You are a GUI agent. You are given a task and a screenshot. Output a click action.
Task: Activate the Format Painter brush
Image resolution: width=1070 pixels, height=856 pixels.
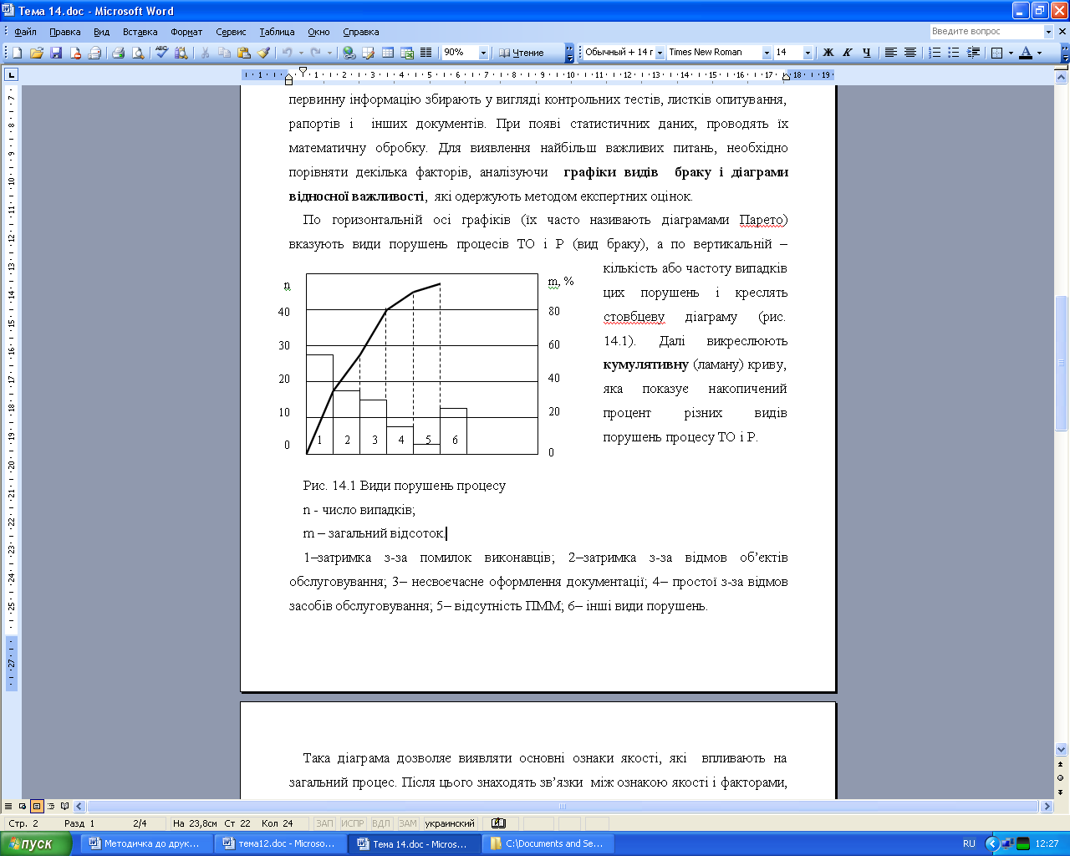tap(263, 53)
